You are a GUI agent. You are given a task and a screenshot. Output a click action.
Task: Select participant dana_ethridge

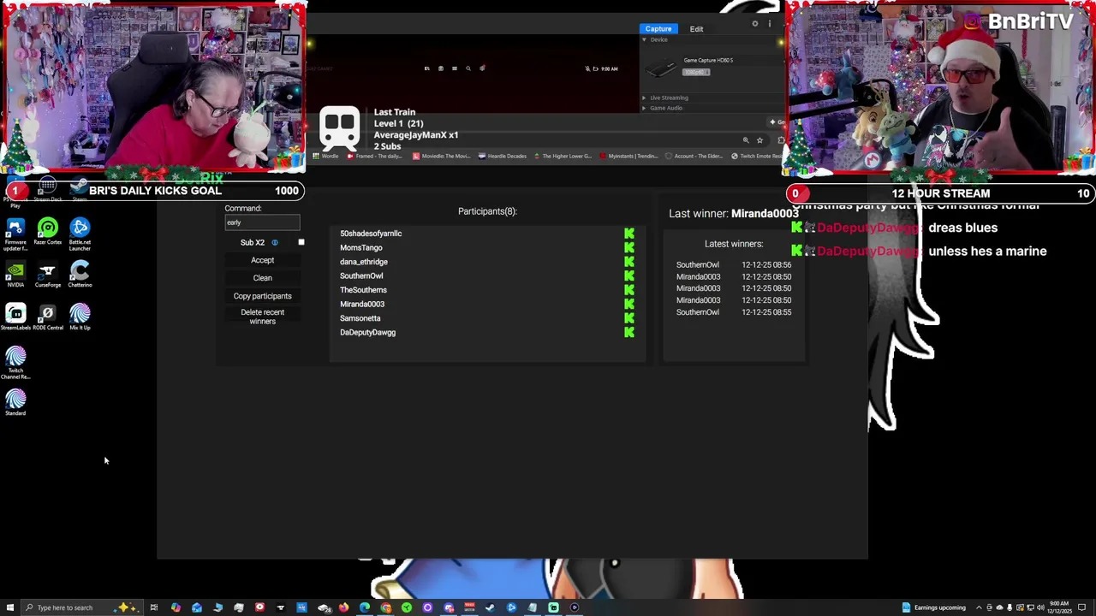pos(364,262)
